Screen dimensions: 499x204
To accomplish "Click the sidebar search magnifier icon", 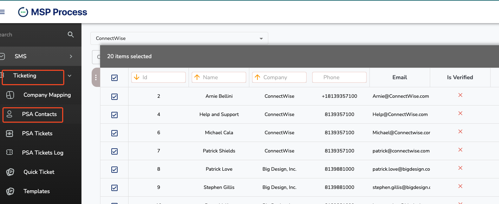I will coord(71,34).
